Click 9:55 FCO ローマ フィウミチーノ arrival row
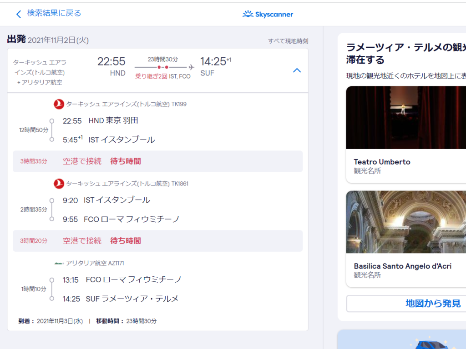 tap(121, 219)
